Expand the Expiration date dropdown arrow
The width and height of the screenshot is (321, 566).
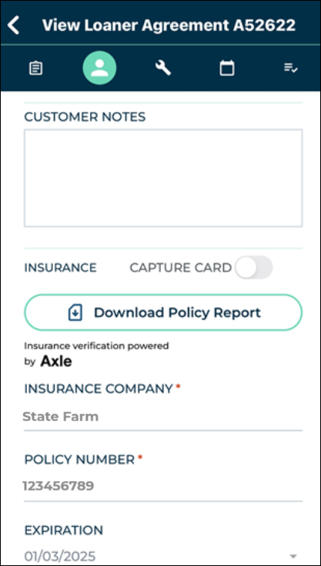coord(293,556)
